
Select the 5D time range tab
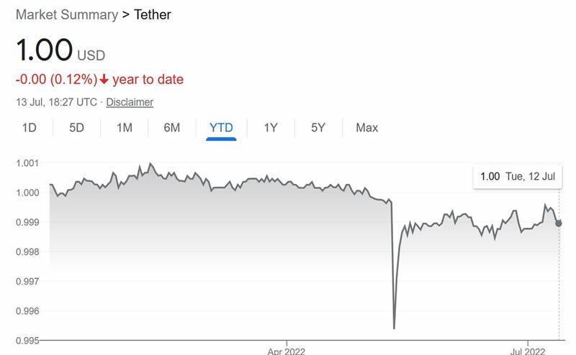point(76,128)
